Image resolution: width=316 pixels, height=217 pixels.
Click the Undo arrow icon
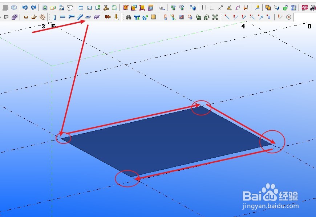(25, 8)
